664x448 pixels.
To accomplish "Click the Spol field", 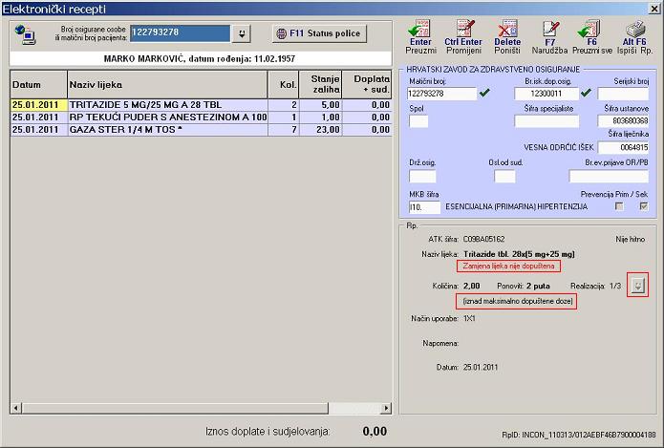I will [418, 121].
